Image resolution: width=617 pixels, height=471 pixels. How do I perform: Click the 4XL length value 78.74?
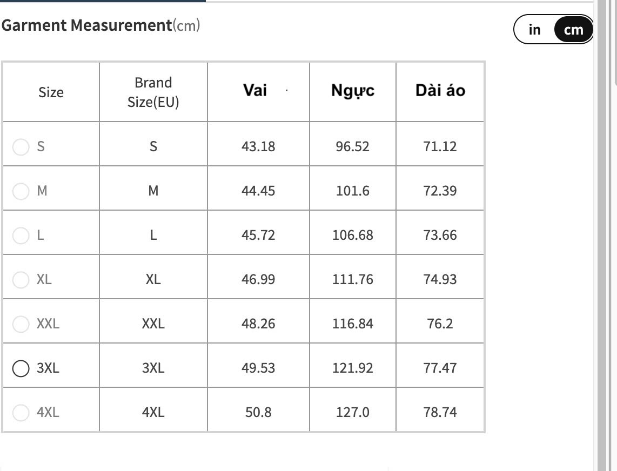point(440,412)
